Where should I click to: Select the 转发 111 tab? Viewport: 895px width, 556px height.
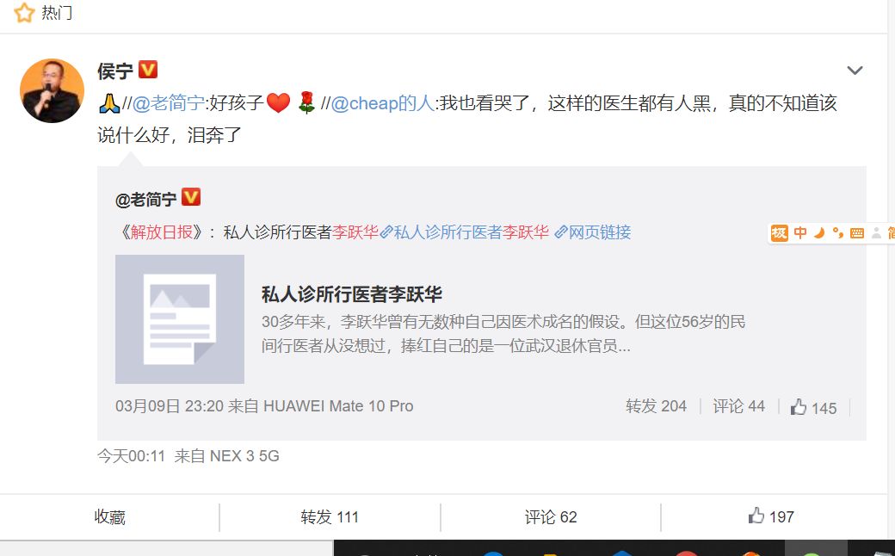330,517
